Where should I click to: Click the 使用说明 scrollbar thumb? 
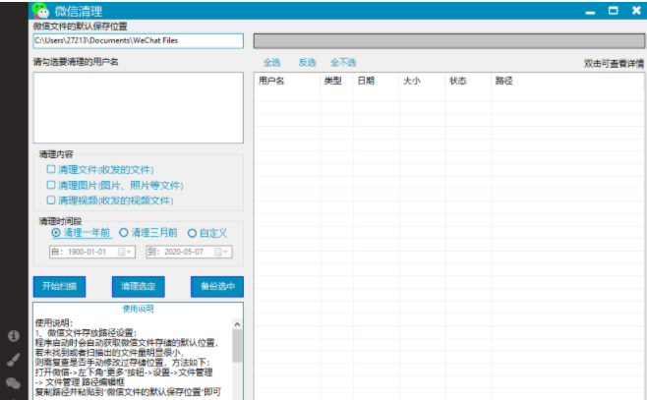point(237,346)
